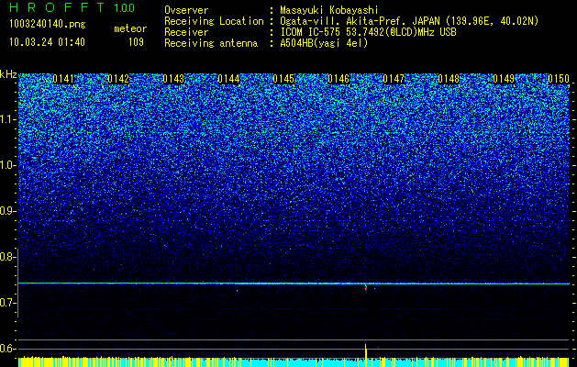Click the 0145 time marker

283,79
